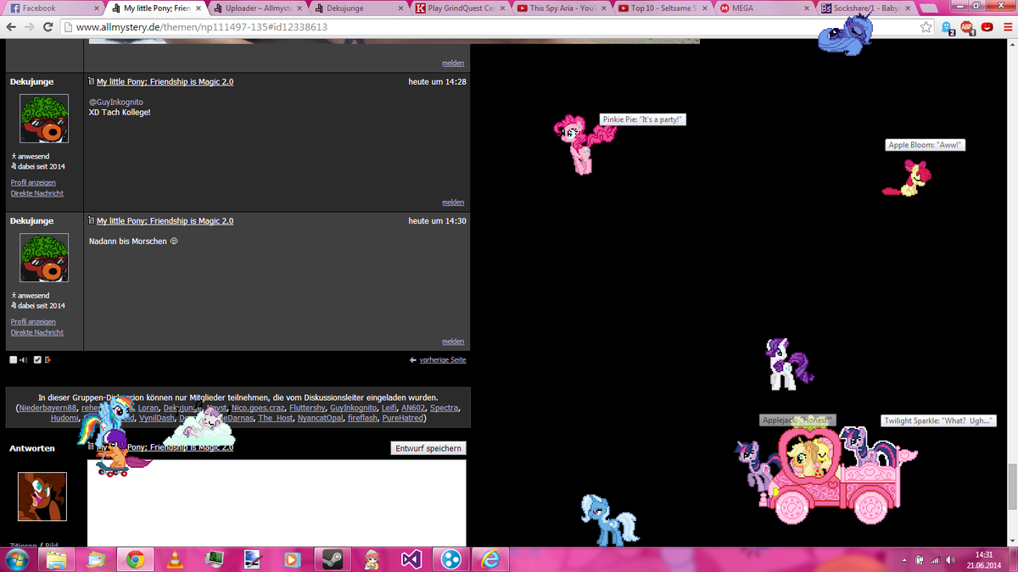
Task: Click the network signal tray icon
Action: [x=935, y=560]
